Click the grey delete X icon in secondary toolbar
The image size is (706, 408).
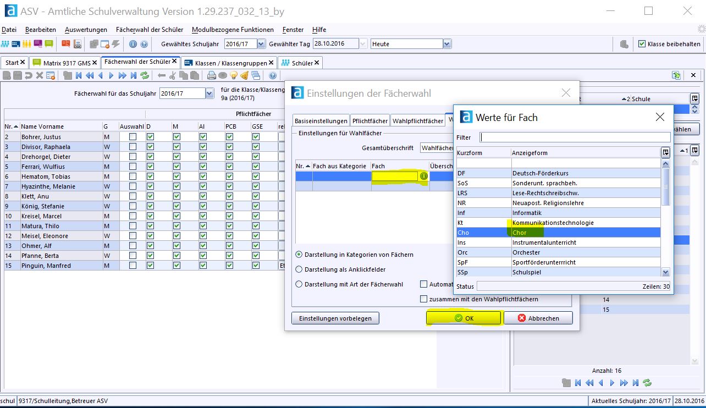pos(40,75)
